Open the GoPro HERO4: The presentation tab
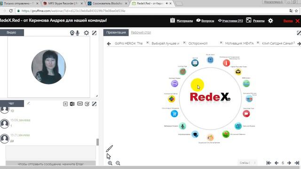301x169 pixels. (x=128, y=44)
